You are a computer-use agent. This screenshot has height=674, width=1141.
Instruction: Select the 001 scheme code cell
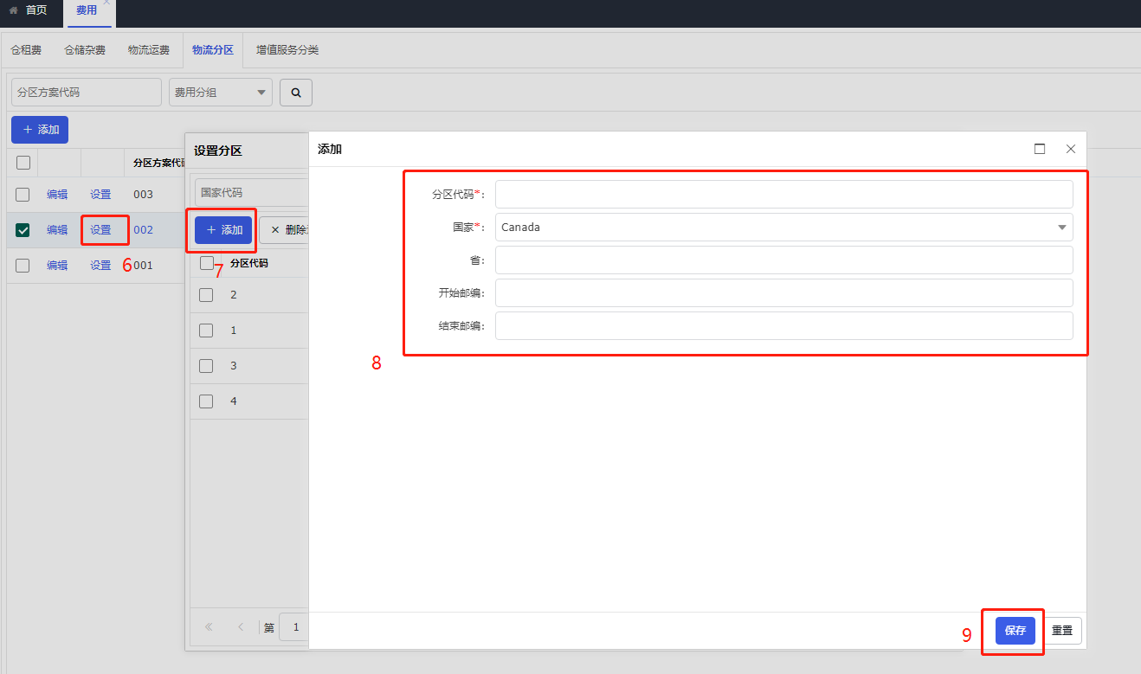(x=143, y=266)
